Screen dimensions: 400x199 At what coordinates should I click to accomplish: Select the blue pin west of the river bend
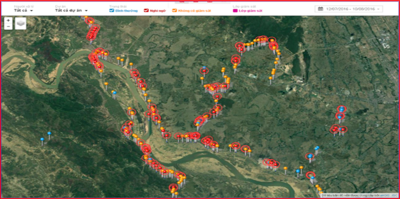tap(115, 93)
